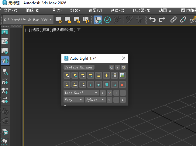Click the vol cloud plus sidebar icon

click(x=5, y=100)
